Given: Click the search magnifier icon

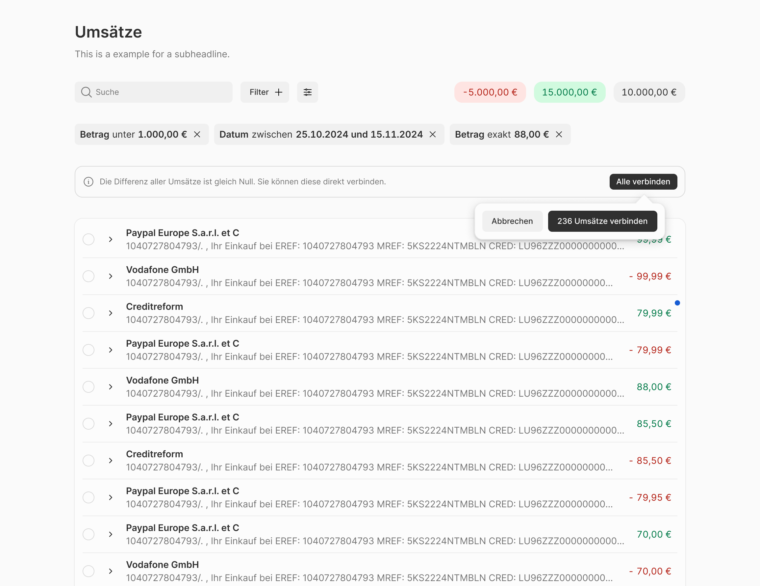Looking at the screenshot, I should click(x=86, y=92).
